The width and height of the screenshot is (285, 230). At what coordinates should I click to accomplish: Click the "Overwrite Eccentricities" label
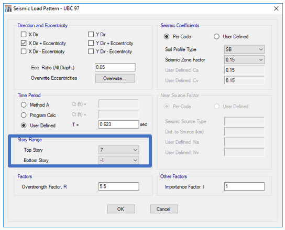pyautogui.click(x=54, y=78)
